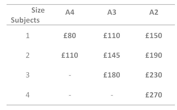
Task: Select the A2 column header
Action: (153, 13)
